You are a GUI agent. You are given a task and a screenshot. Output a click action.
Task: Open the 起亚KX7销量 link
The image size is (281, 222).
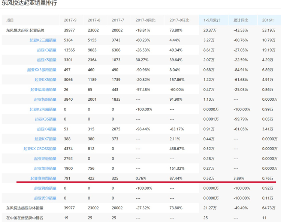[x=45, y=139]
